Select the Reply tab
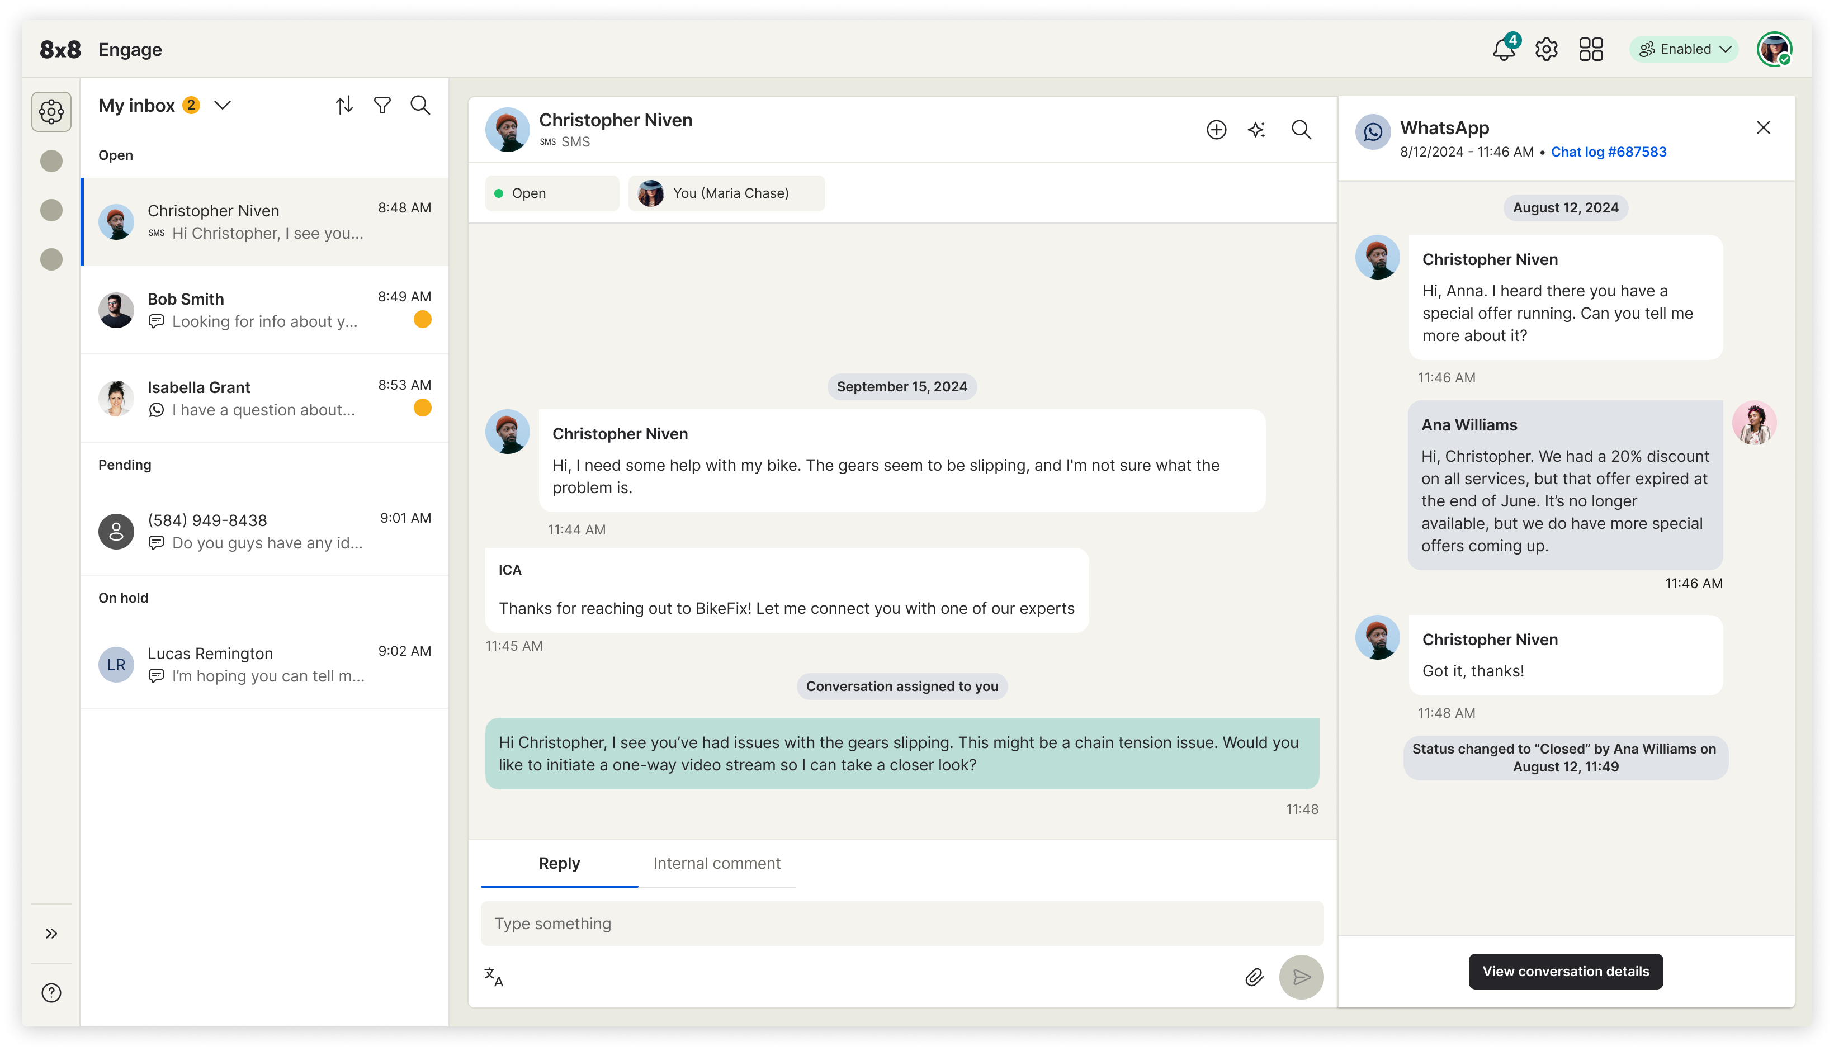This screenshot has width=1834, height=1051. coord(559,863)
